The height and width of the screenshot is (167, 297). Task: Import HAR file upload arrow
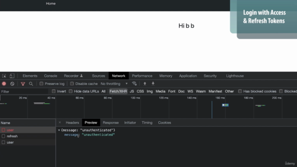(x=145, y=83)
